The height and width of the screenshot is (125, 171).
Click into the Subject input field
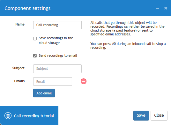57,69
